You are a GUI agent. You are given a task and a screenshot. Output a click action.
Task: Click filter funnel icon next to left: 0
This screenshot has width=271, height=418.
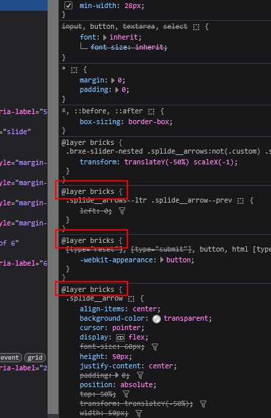pos(122,211)
